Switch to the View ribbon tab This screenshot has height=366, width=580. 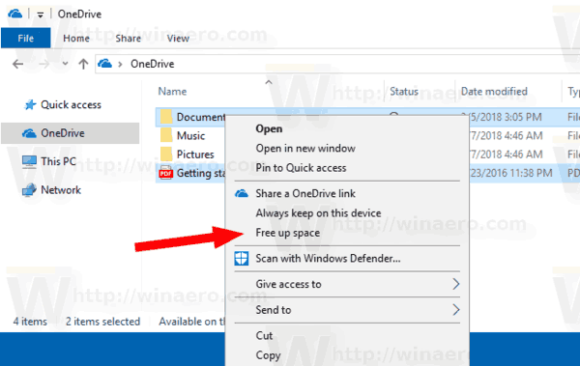(178, 38)
